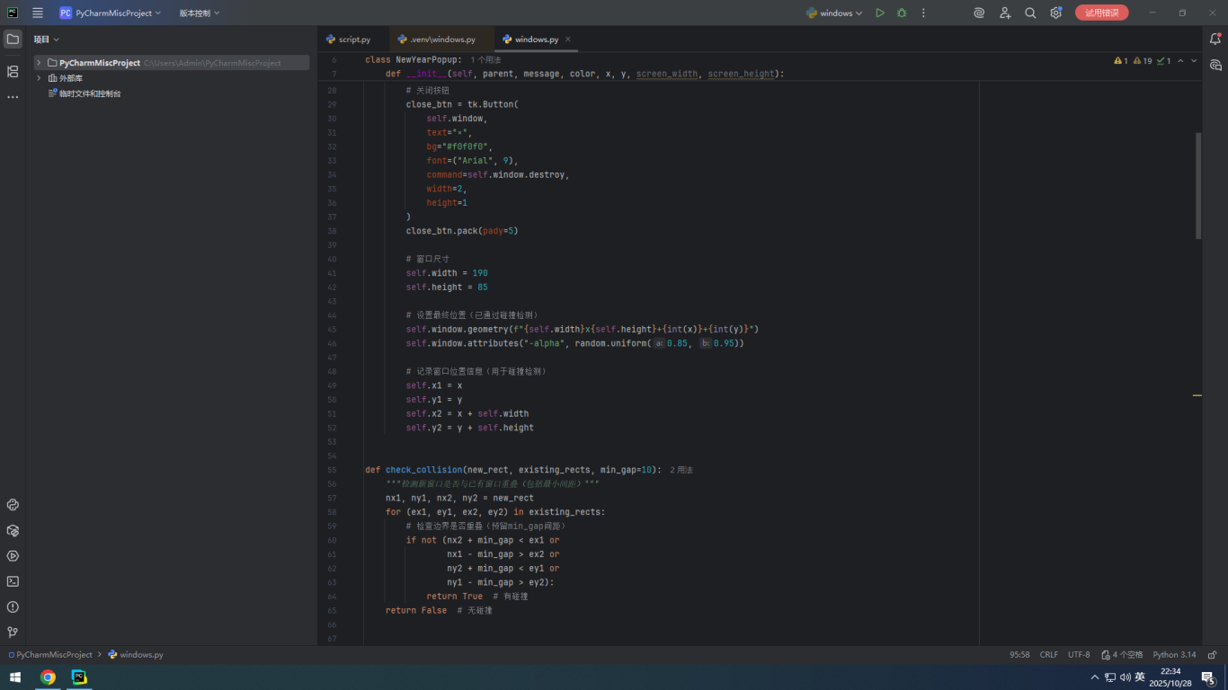Toggle the Project tool window icon

pos(13,39)
